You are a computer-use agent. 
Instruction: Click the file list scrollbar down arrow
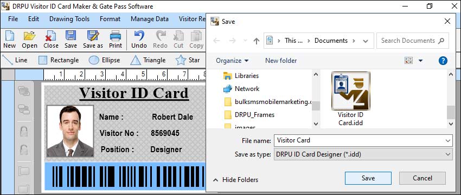[x=451, y=124]
